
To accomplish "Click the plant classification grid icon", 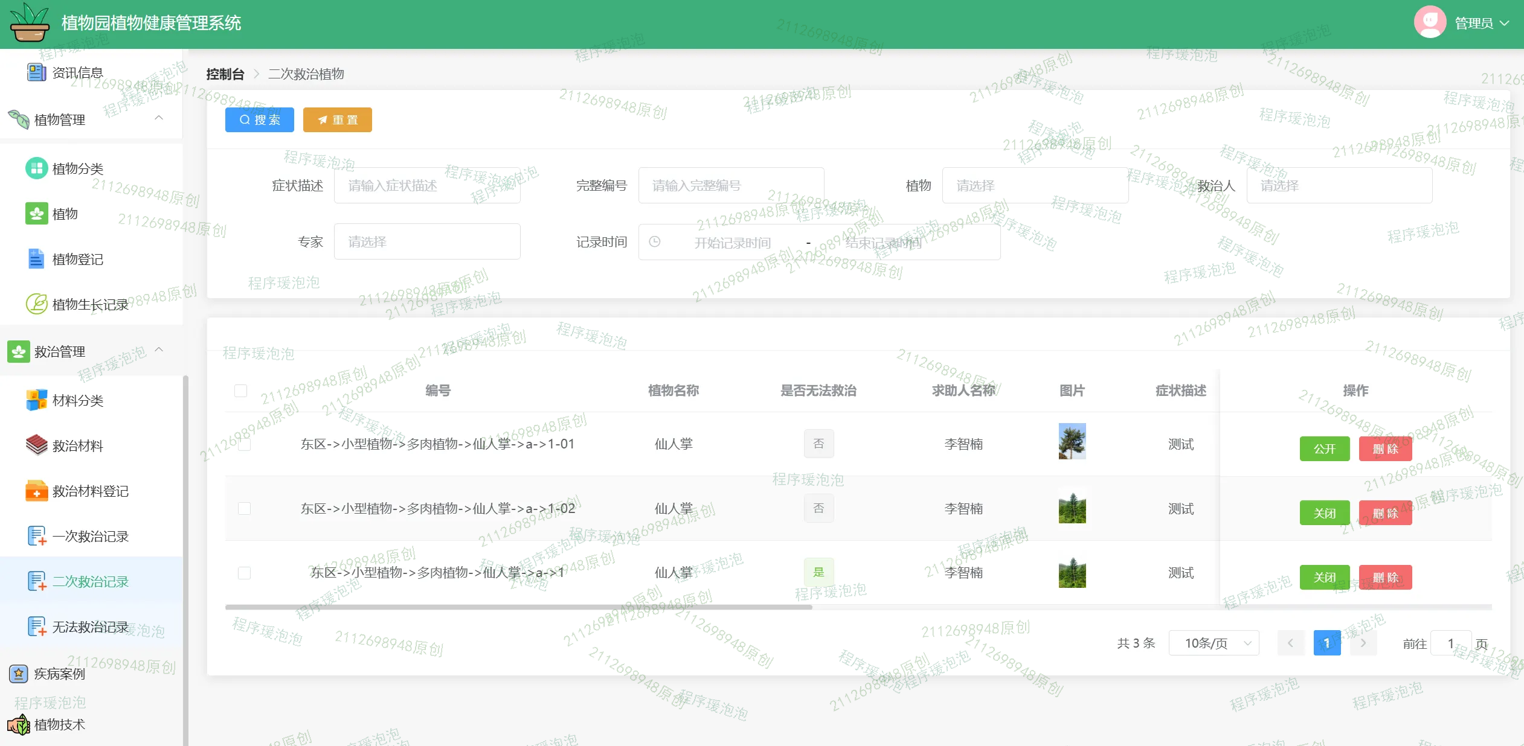I will (x=36, y=168).
